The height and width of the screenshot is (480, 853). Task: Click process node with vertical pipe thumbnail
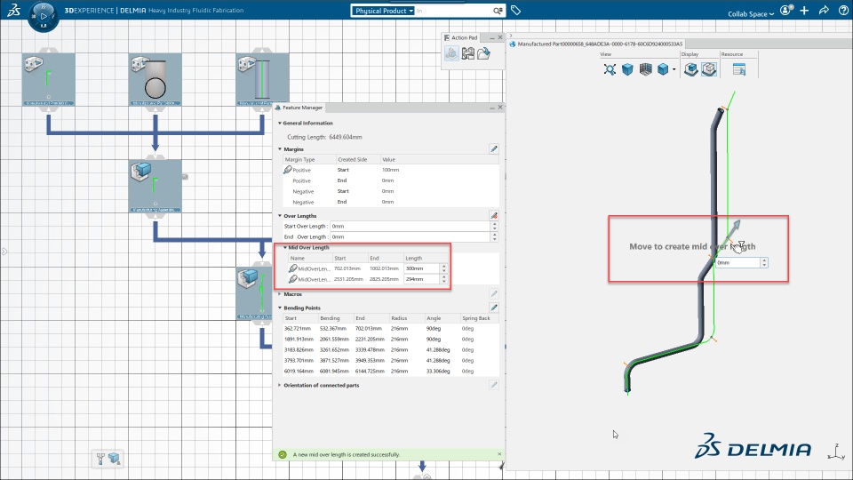[262, 79]
